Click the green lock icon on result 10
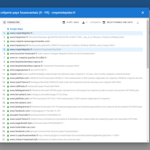 (x=8, y=70)
